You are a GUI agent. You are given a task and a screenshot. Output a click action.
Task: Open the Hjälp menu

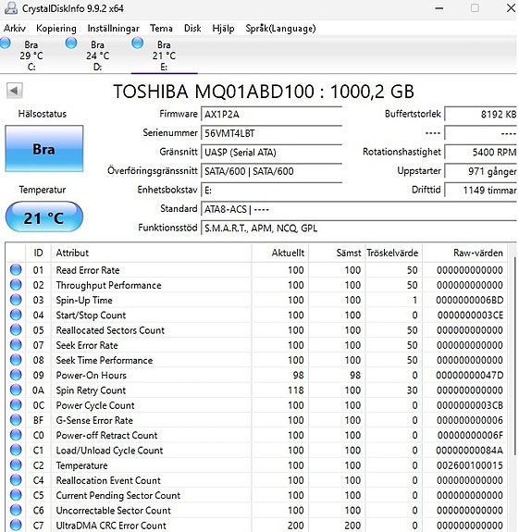tap(223, 29)
